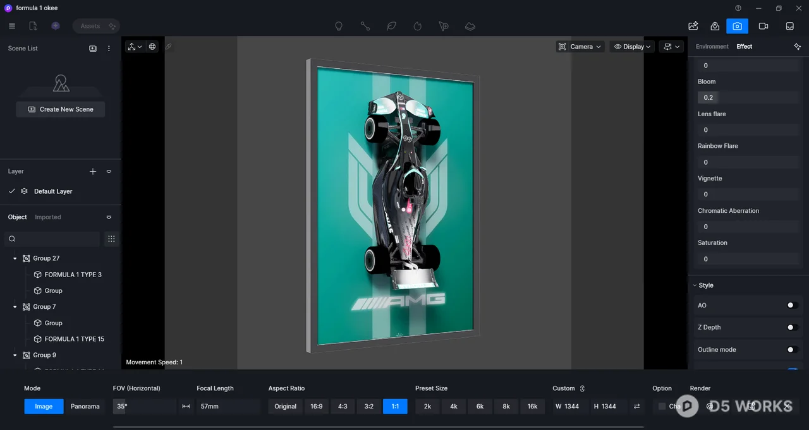Click Create New Scene button
Image resolution: width=809 pixels, height=430 pixels.
tap(61, 109)
